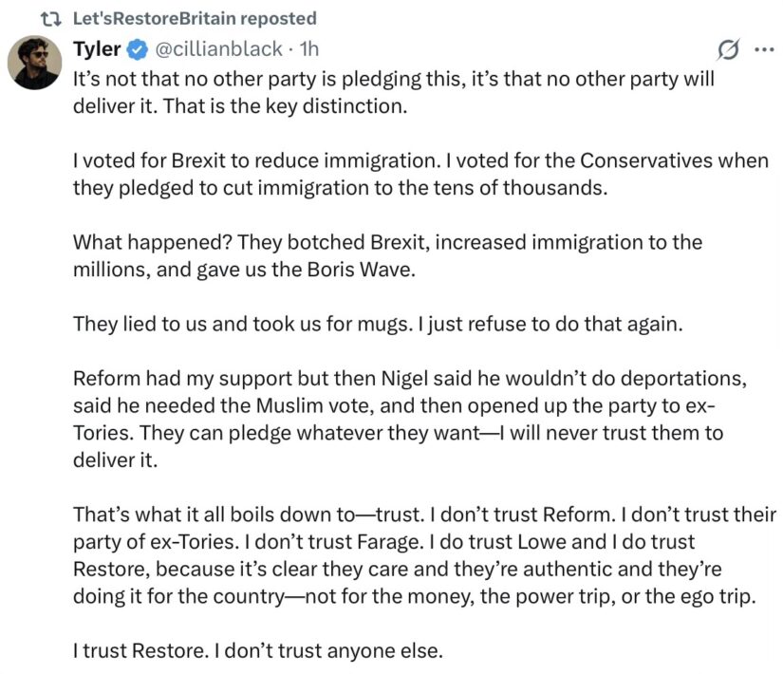Click the 1h timestamp of the post

click(x=309, y=49)
